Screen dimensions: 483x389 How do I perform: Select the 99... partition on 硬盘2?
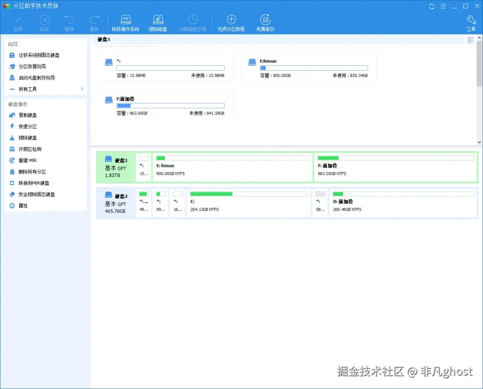[x=161, y=203]
